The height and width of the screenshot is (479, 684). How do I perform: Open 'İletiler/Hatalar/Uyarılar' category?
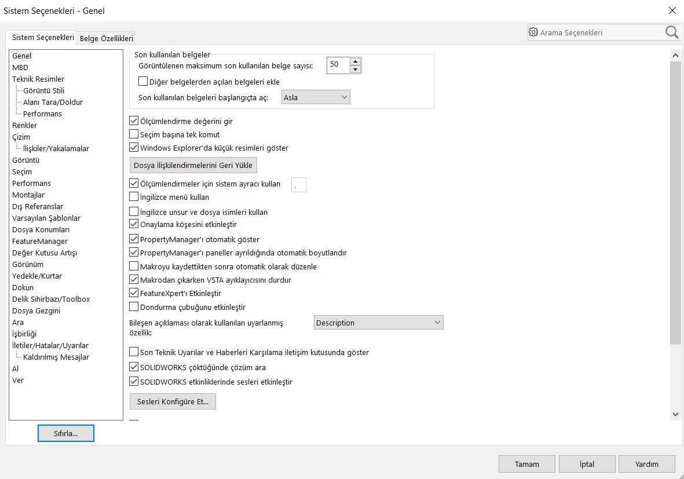50,346
